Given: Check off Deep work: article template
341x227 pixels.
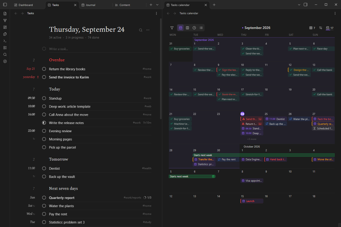Looking at the screenshot, I should pyautogui.click(x=44, y=106).
